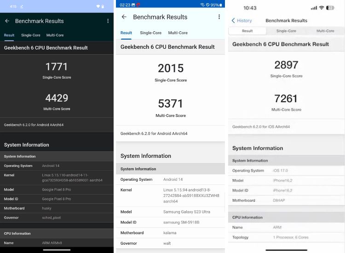Screen dimensions: 345x253
Task: Tap the image notification icon on Samsung status bar
Action: click(x=133, y=5)
